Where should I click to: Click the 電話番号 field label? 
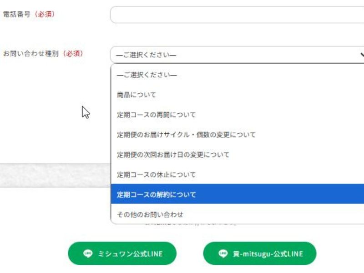16,15
